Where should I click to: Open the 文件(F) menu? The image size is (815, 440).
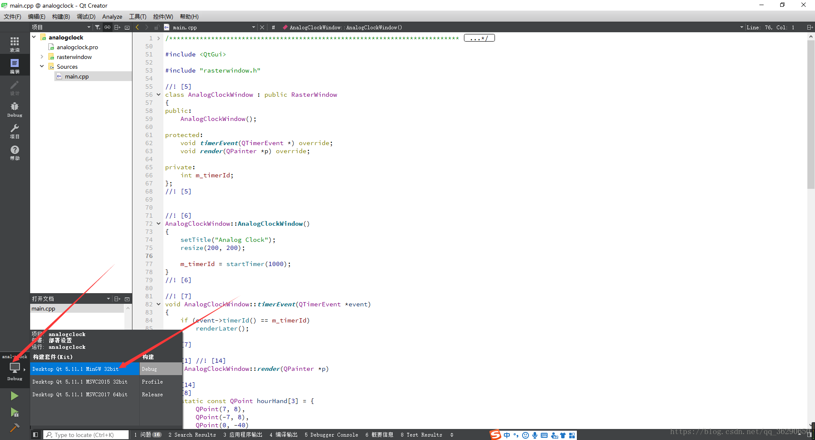point(12,17)
